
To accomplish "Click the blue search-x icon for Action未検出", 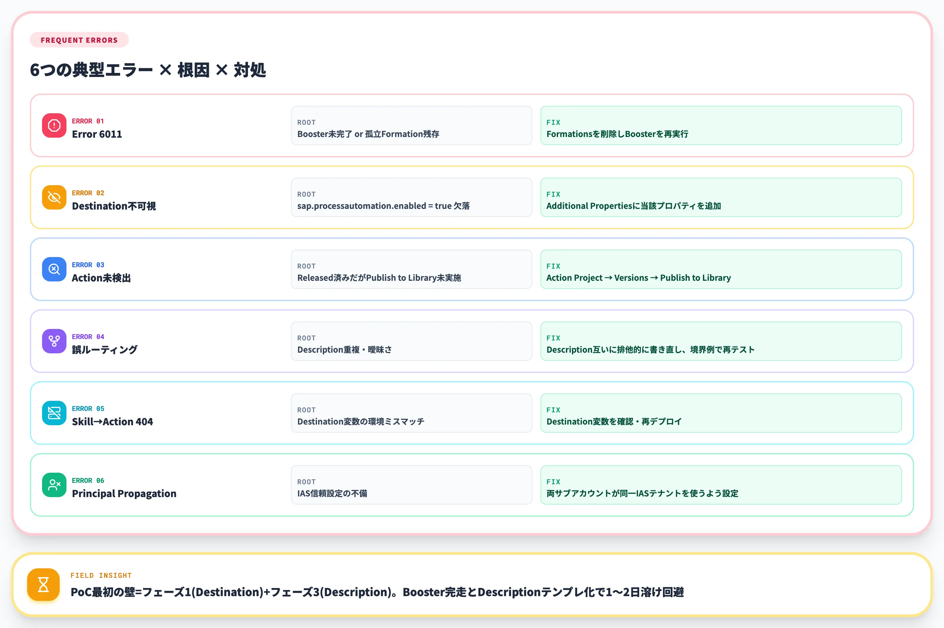I will (54, 269).
